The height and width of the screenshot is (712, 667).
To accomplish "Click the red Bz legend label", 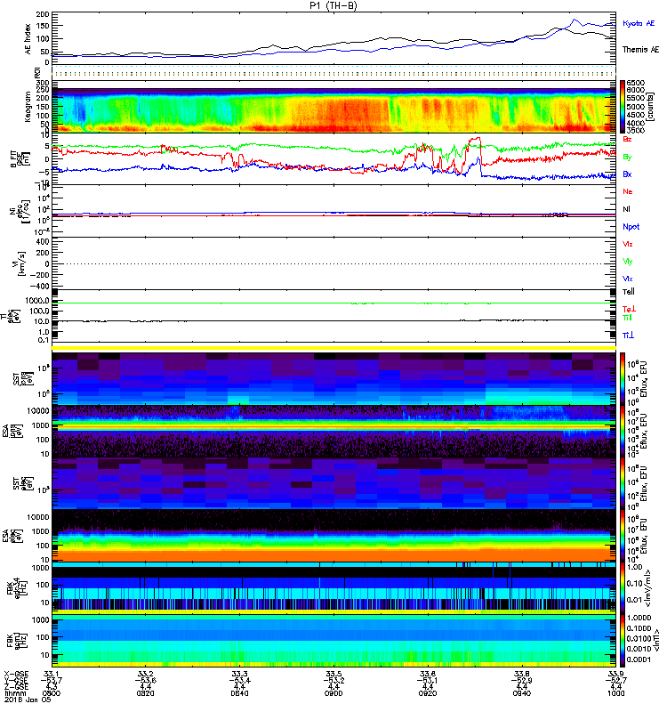I will [627, 139].
